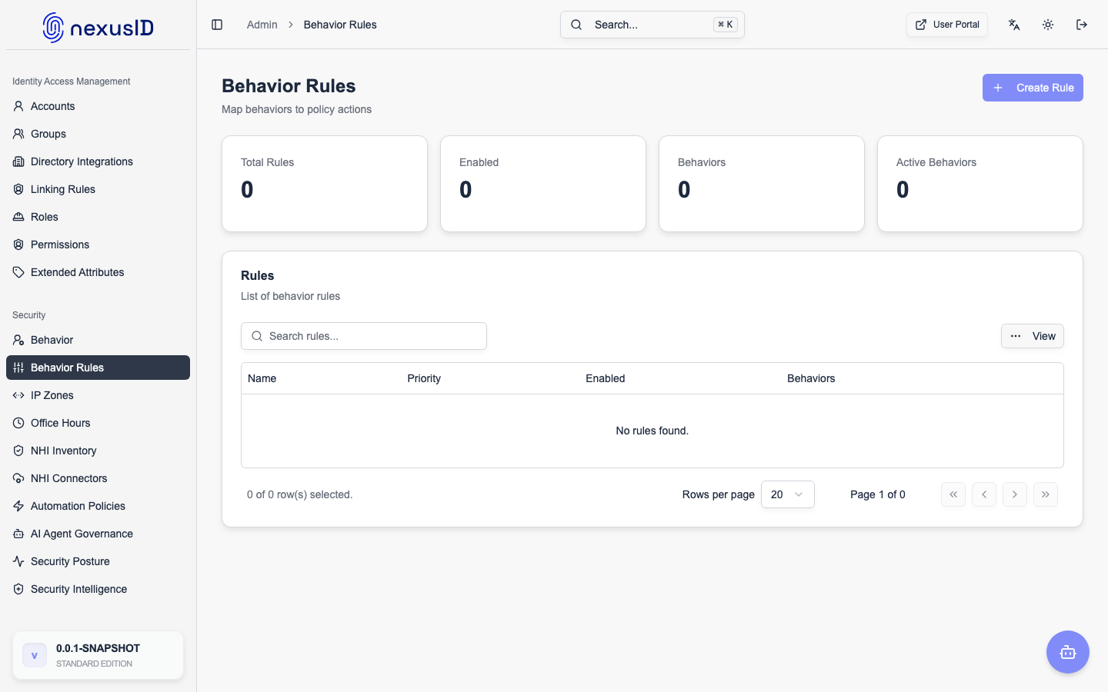
Task: Go to the last page button
Action: (x=1046, y=494)
